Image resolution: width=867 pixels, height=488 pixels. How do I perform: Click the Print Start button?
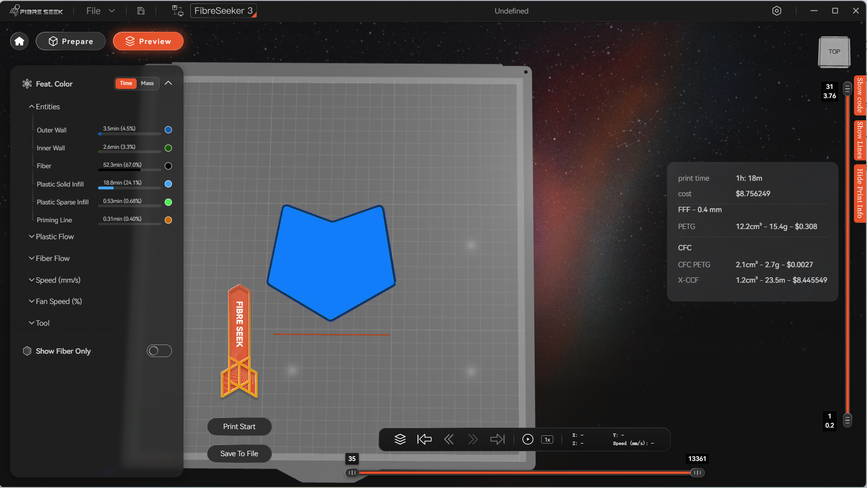pos(239,427)
